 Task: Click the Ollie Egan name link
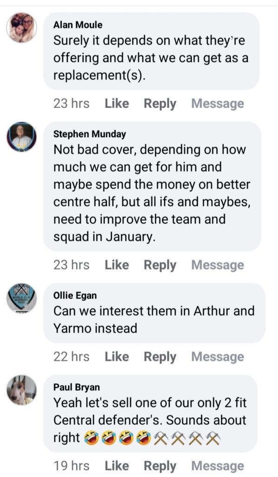(75, 295)
